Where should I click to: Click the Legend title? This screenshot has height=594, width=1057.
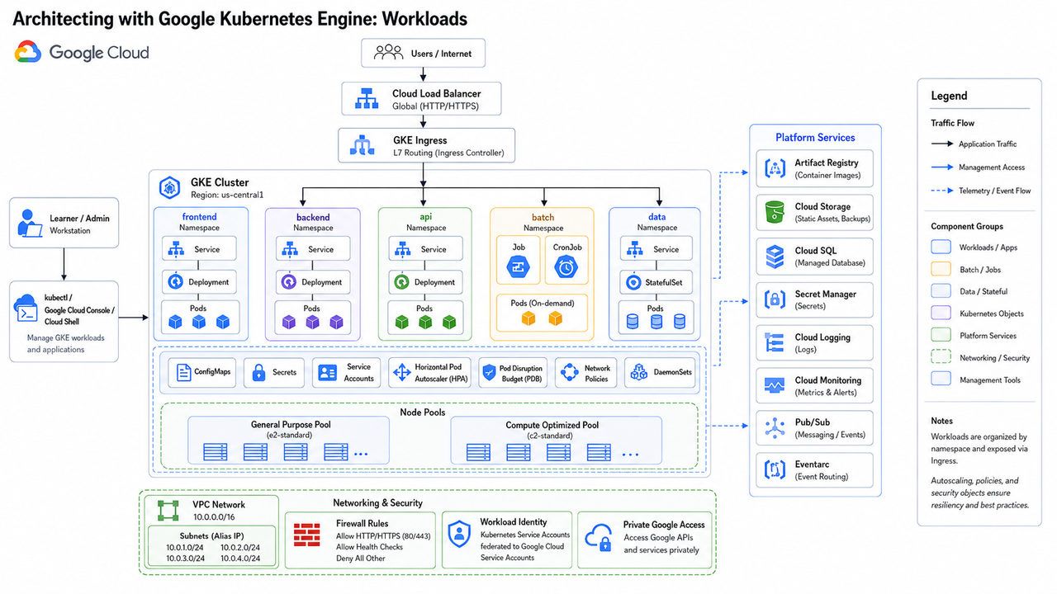pyautogui.click(x=949, y=96)
